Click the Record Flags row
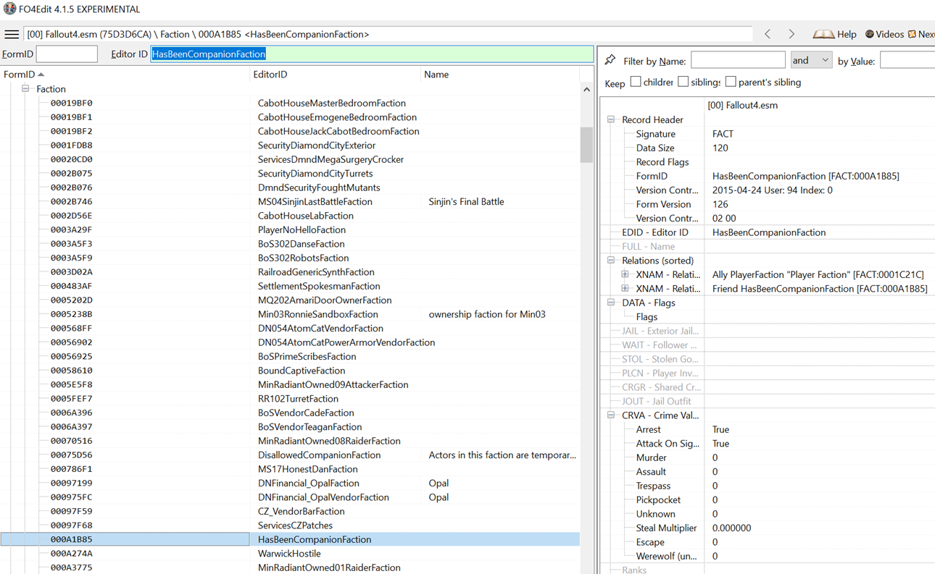Screen dimensions: 935x574 click(768, 162)
